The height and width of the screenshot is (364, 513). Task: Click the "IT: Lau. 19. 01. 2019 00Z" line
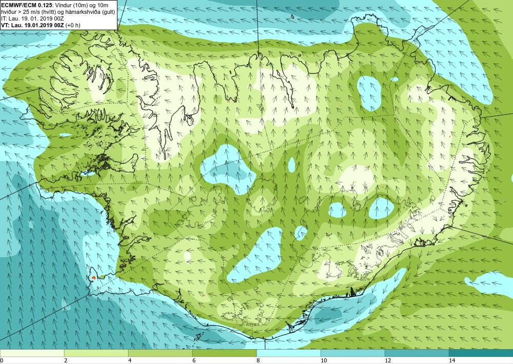point(32,18)
